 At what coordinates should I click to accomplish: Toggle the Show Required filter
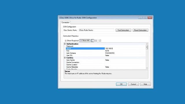[x=71, y=40]
